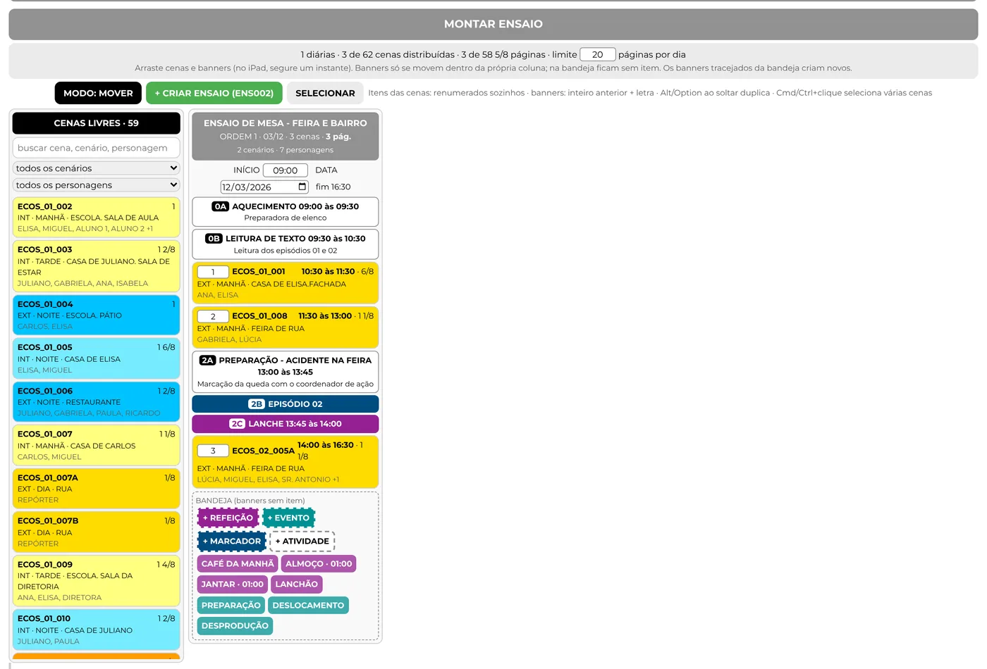The image size is (987, 669).
Task: Select free scene card ECOS_01_007B
Action: [96, 532]
